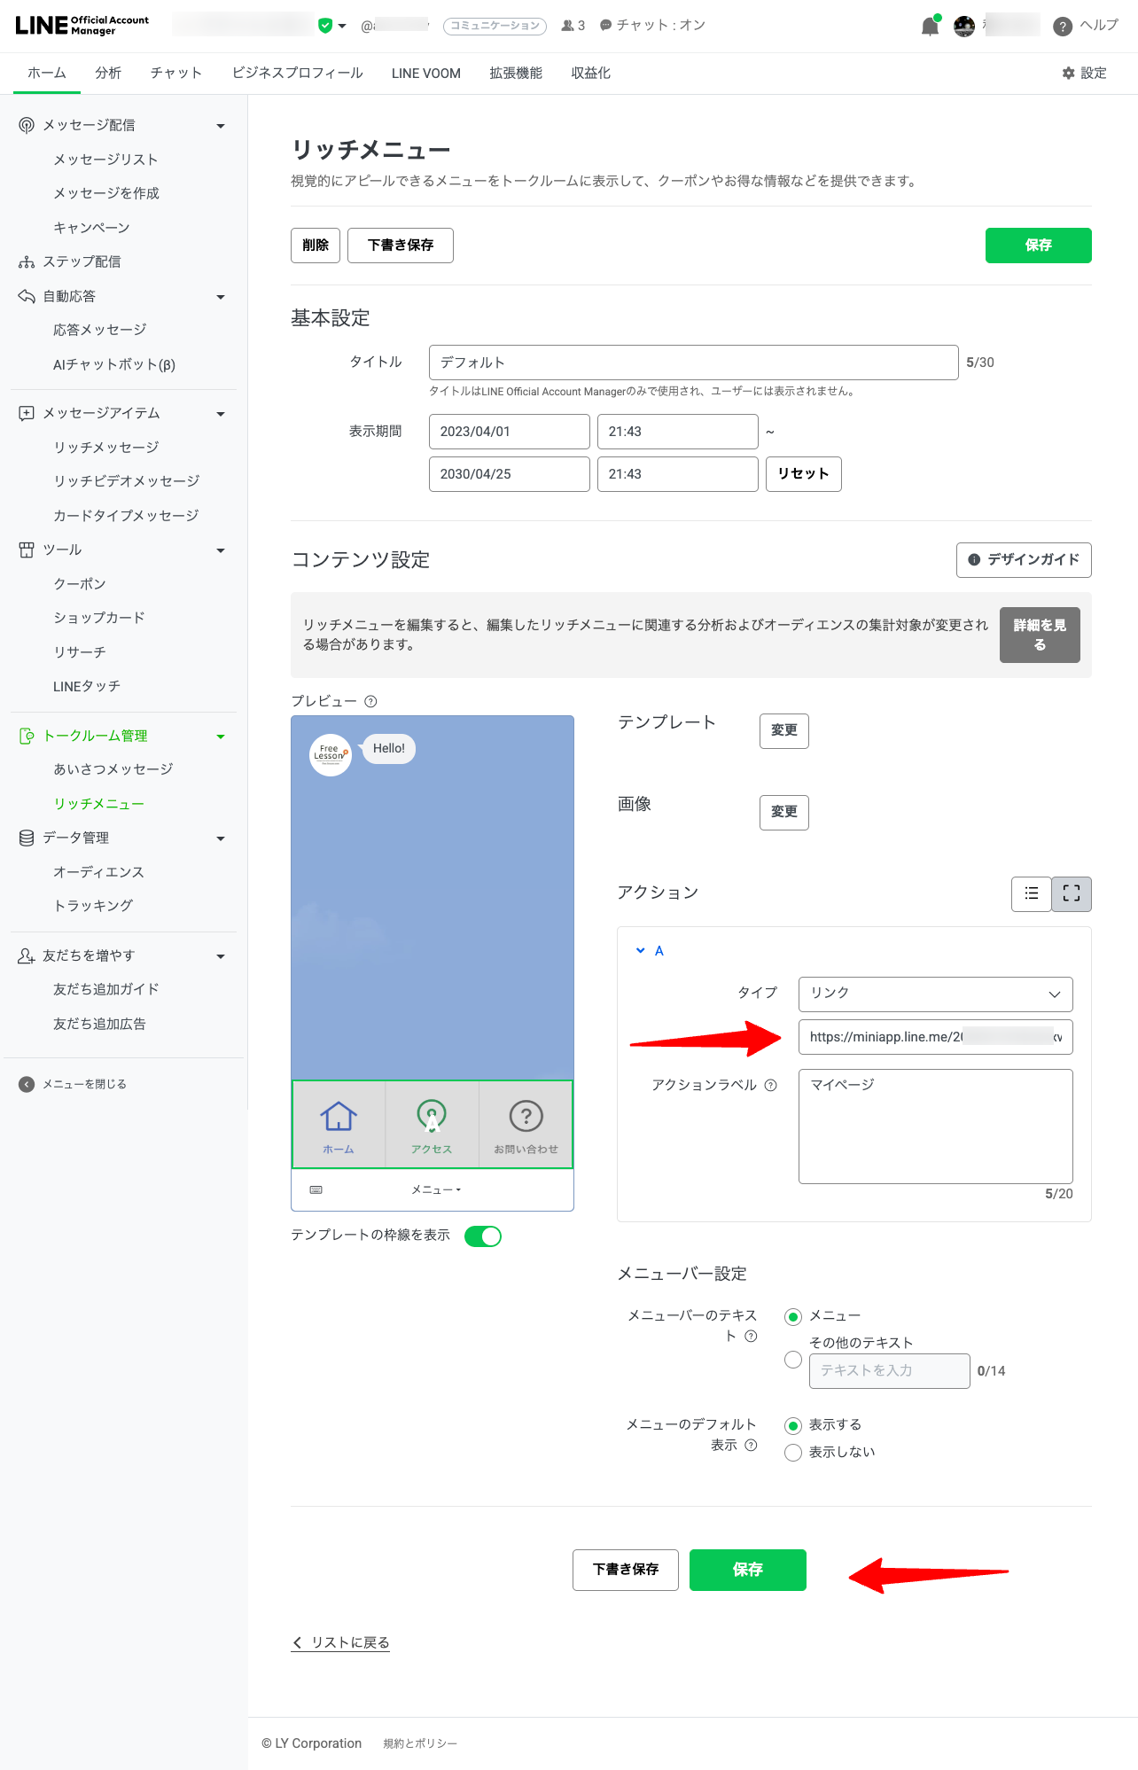The image size is (1138, 1770).
Task: Switch action view to expanded frame icon
Action: (x=1071, y=893)
